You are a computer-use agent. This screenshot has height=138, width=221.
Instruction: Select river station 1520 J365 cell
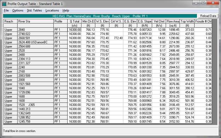(x=35, y=105)
